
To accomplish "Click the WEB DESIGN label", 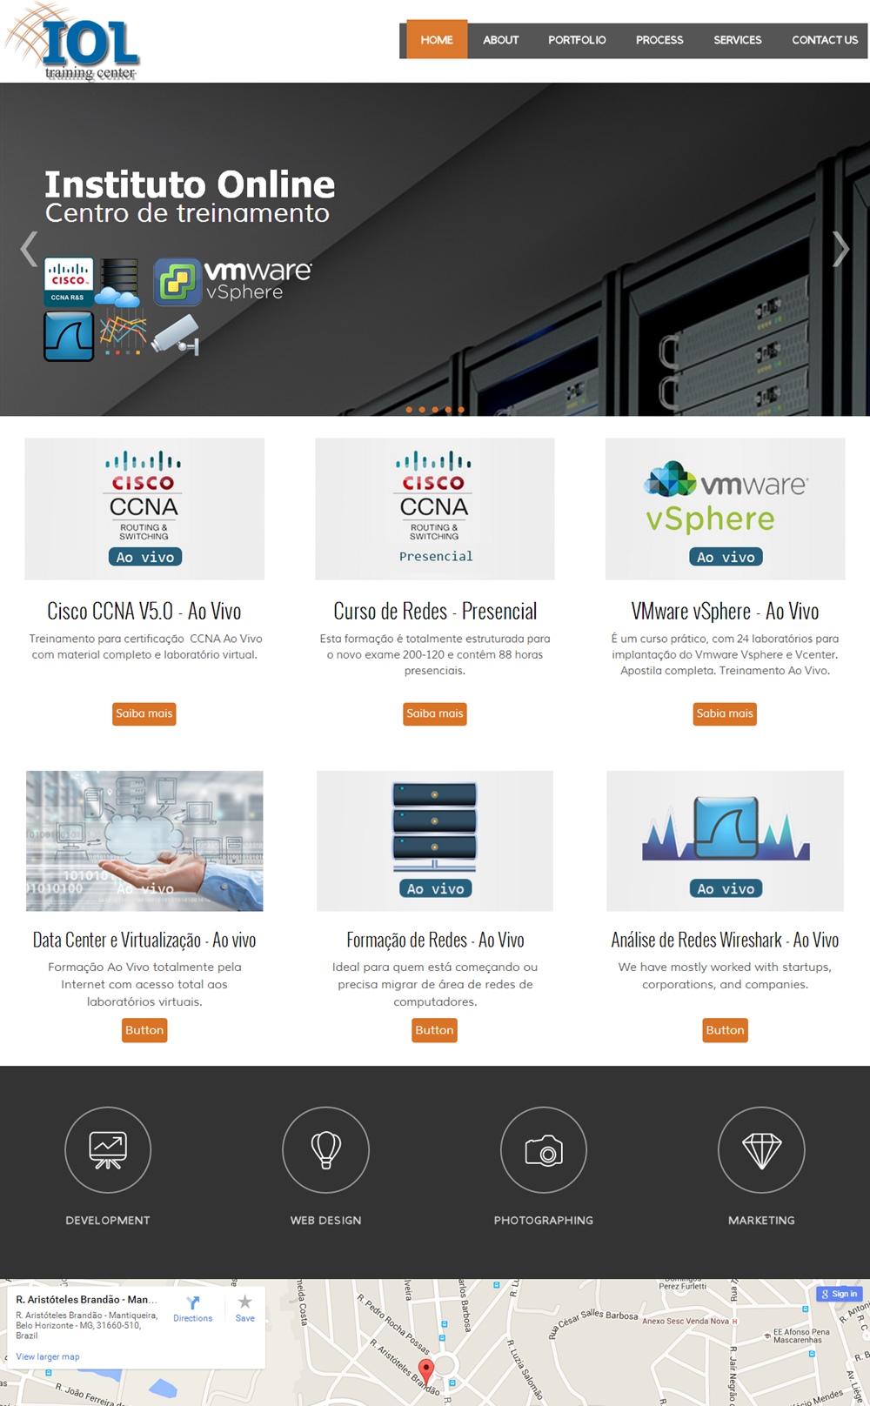I will (x=326, y=1221).
